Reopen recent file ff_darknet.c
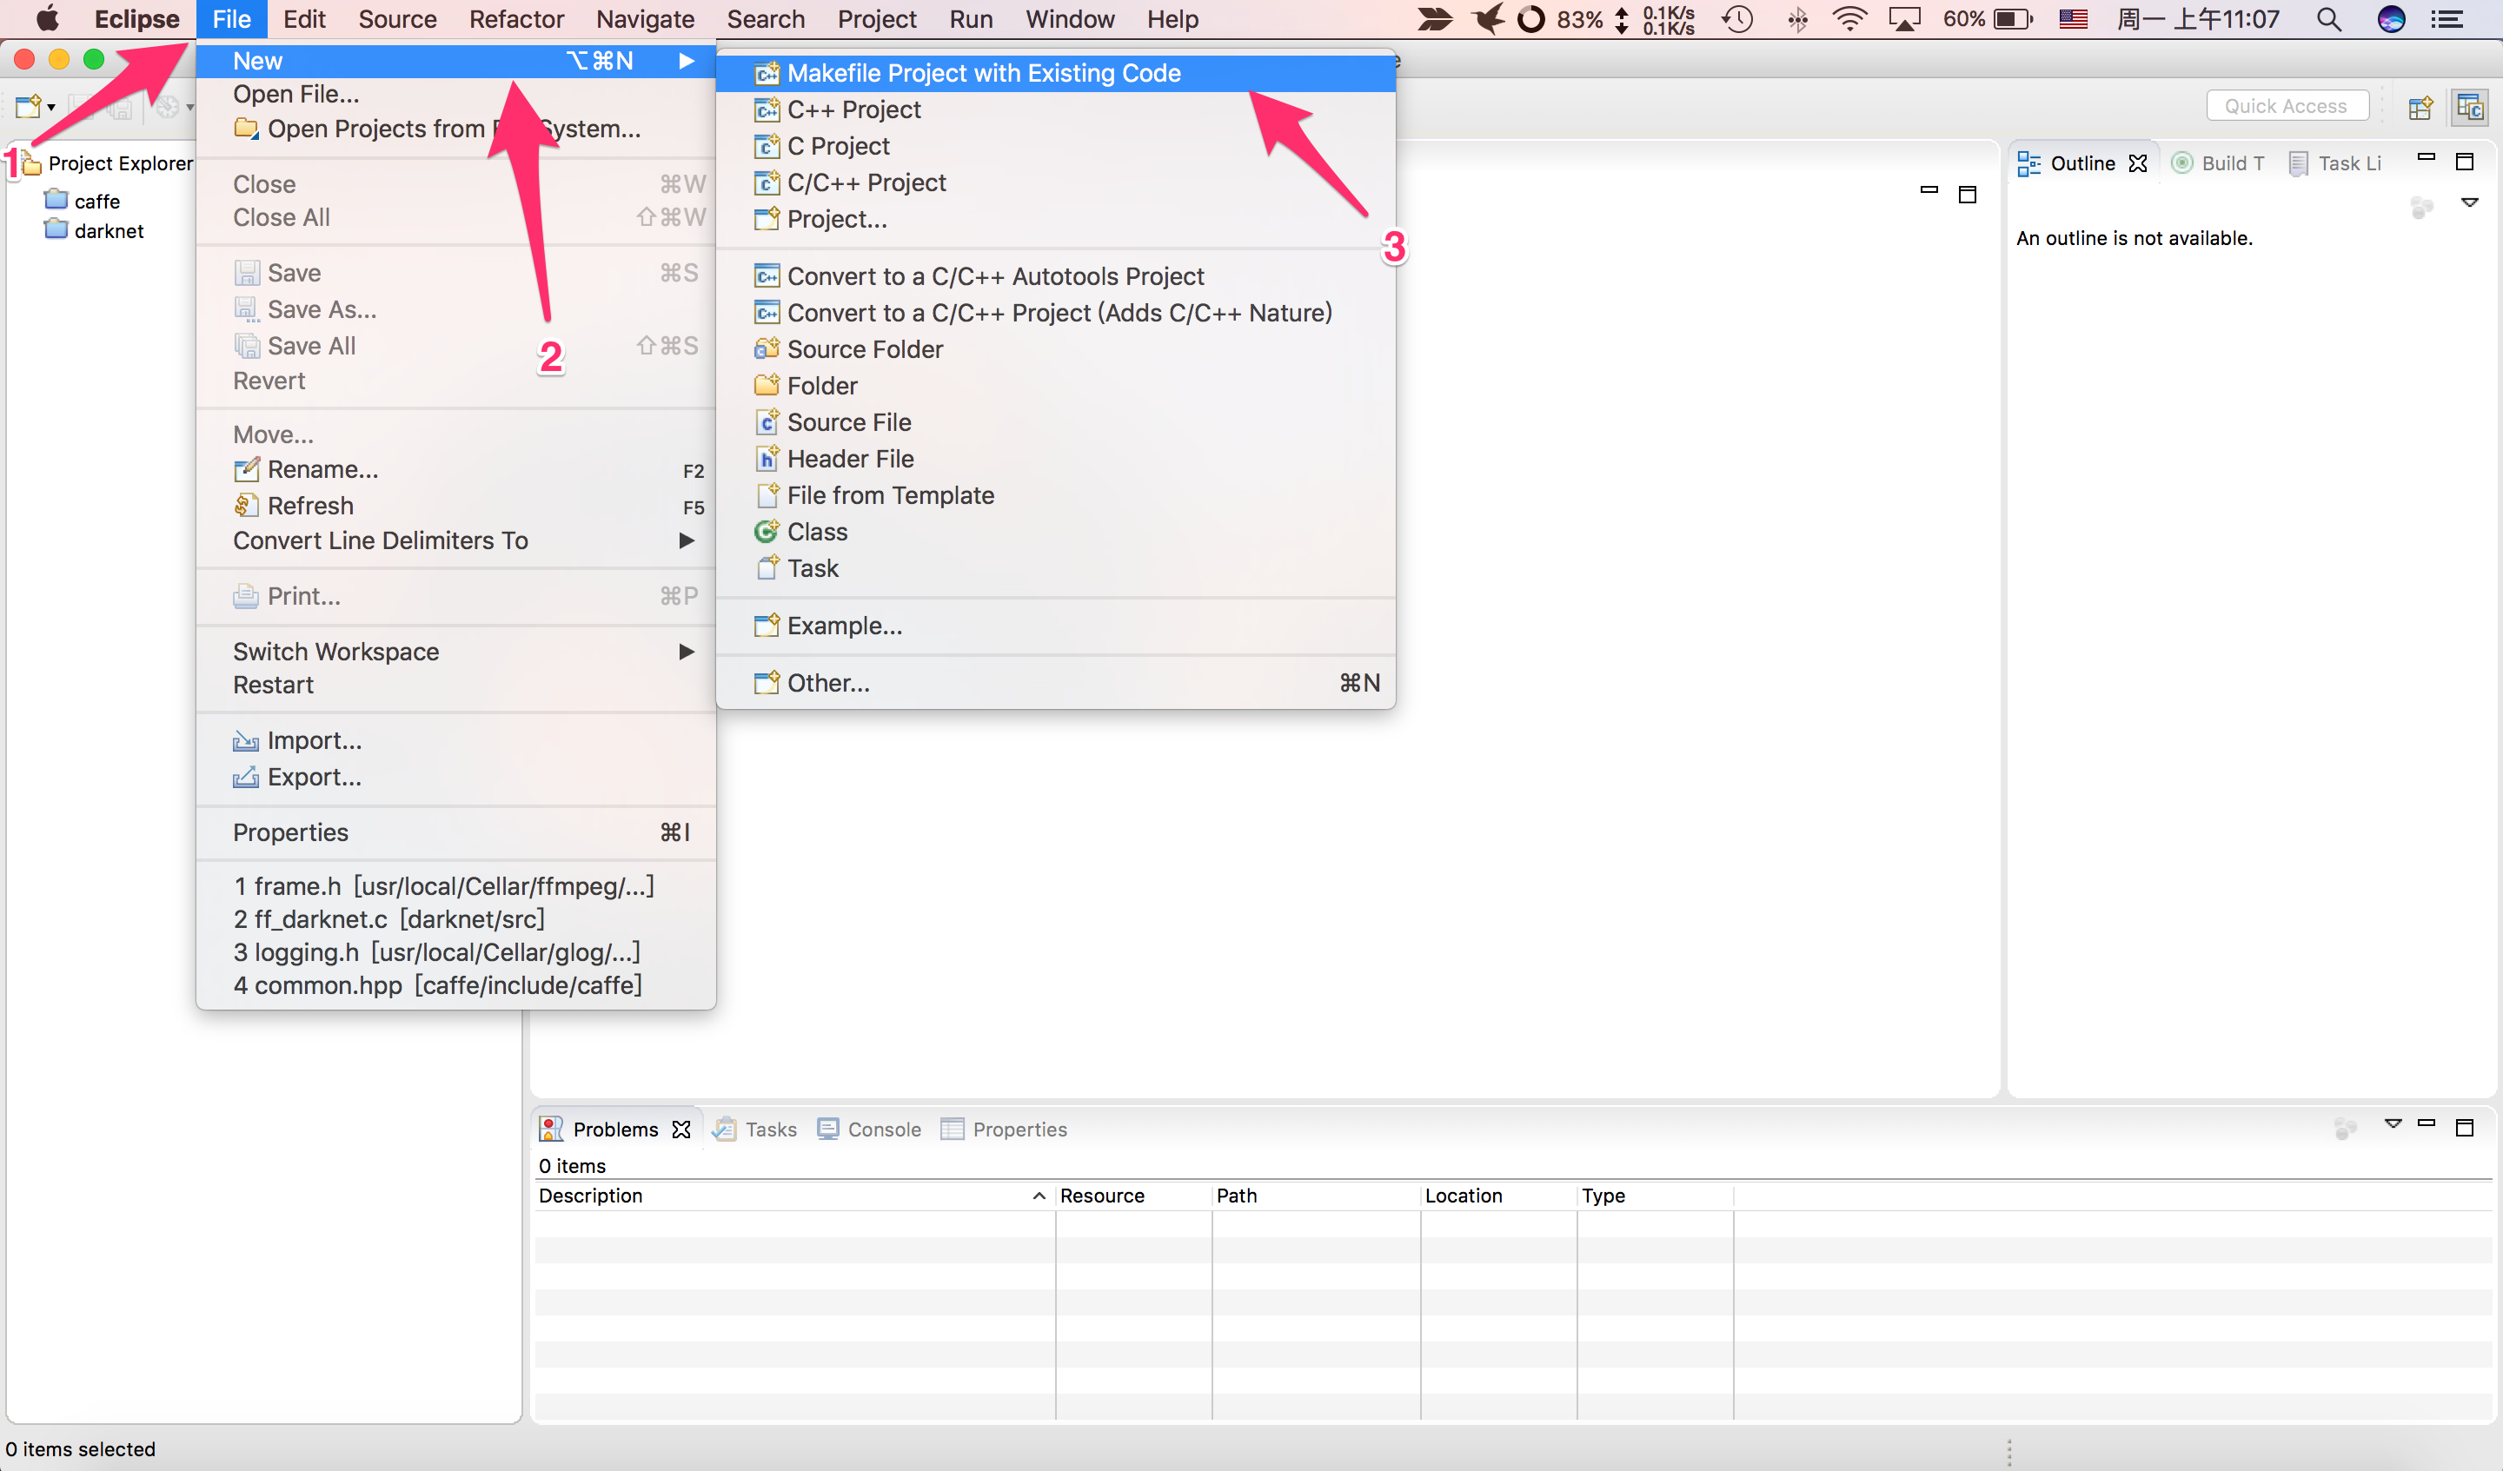Image resolution: width=2503 pixels, height=1471 pixels. click(456, 920)
